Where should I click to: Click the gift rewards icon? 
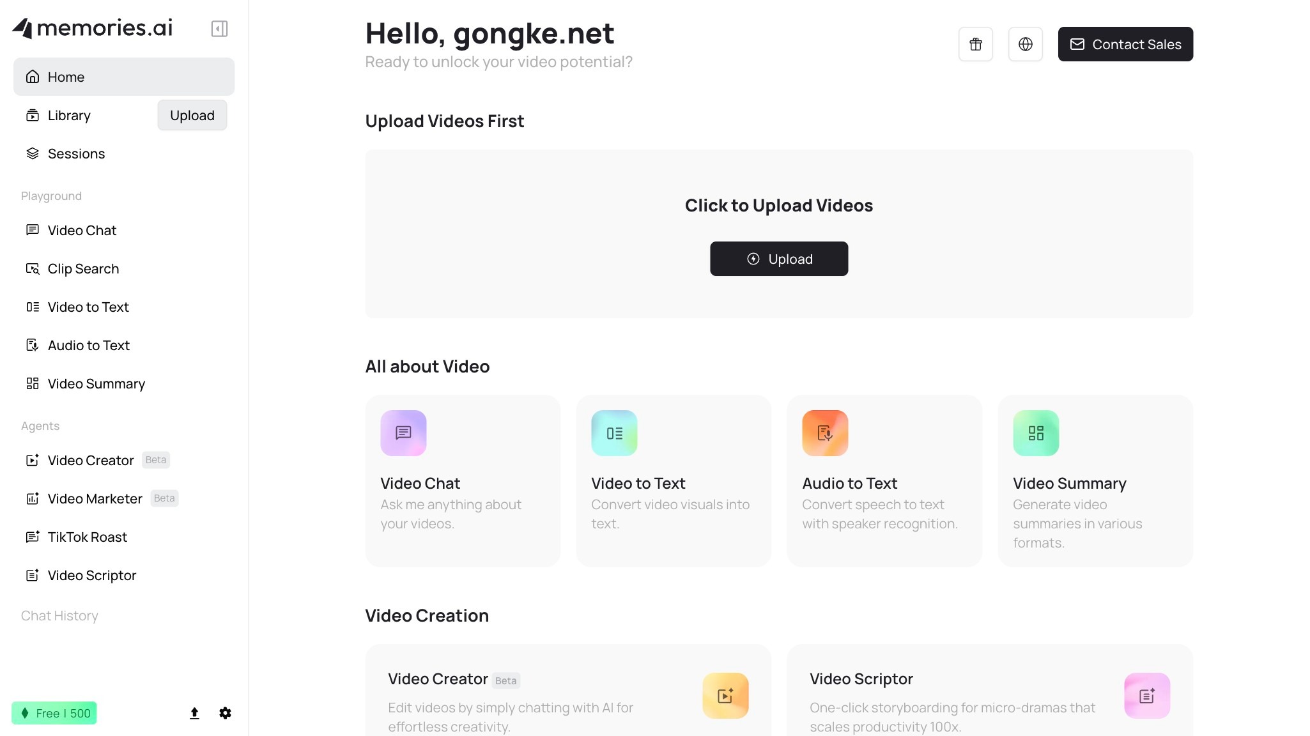point(975,44)
